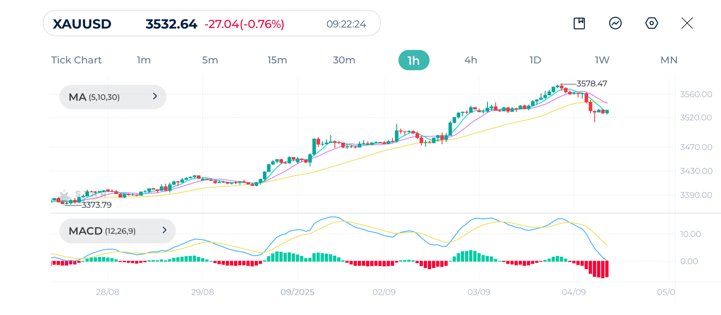Click the 28/08 date axis label

click(x=107, y=292)
